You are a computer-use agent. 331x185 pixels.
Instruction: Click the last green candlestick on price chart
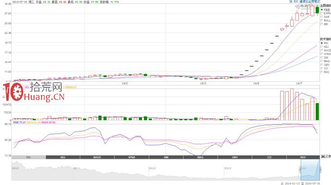tap(317, 10)
